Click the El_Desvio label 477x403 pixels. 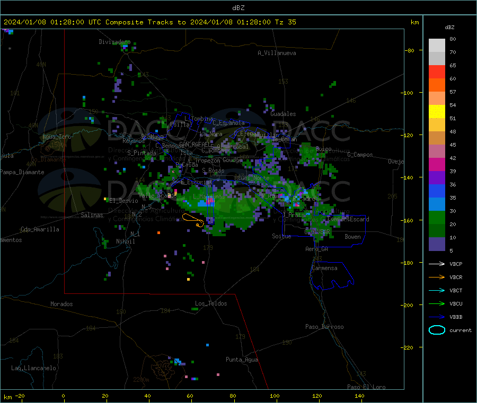(123, 201)
